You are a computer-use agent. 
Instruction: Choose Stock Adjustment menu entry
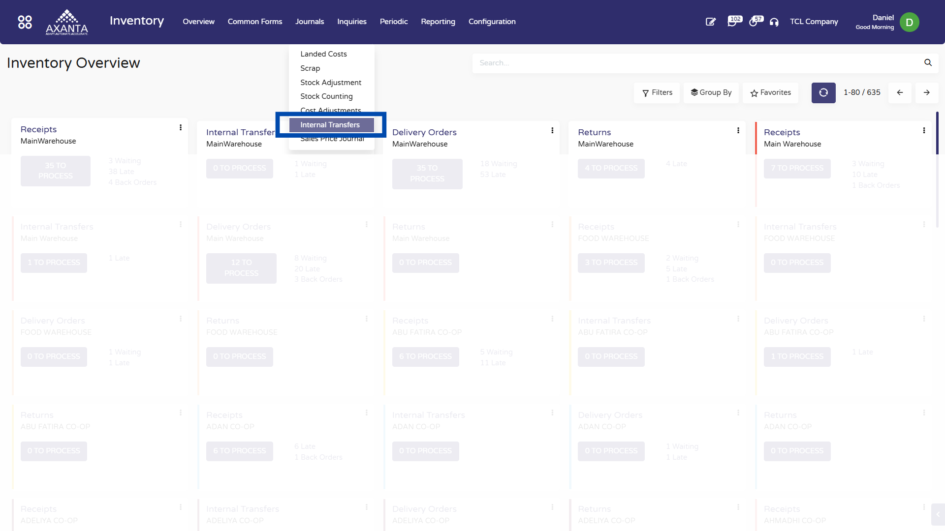coord(331,83)
